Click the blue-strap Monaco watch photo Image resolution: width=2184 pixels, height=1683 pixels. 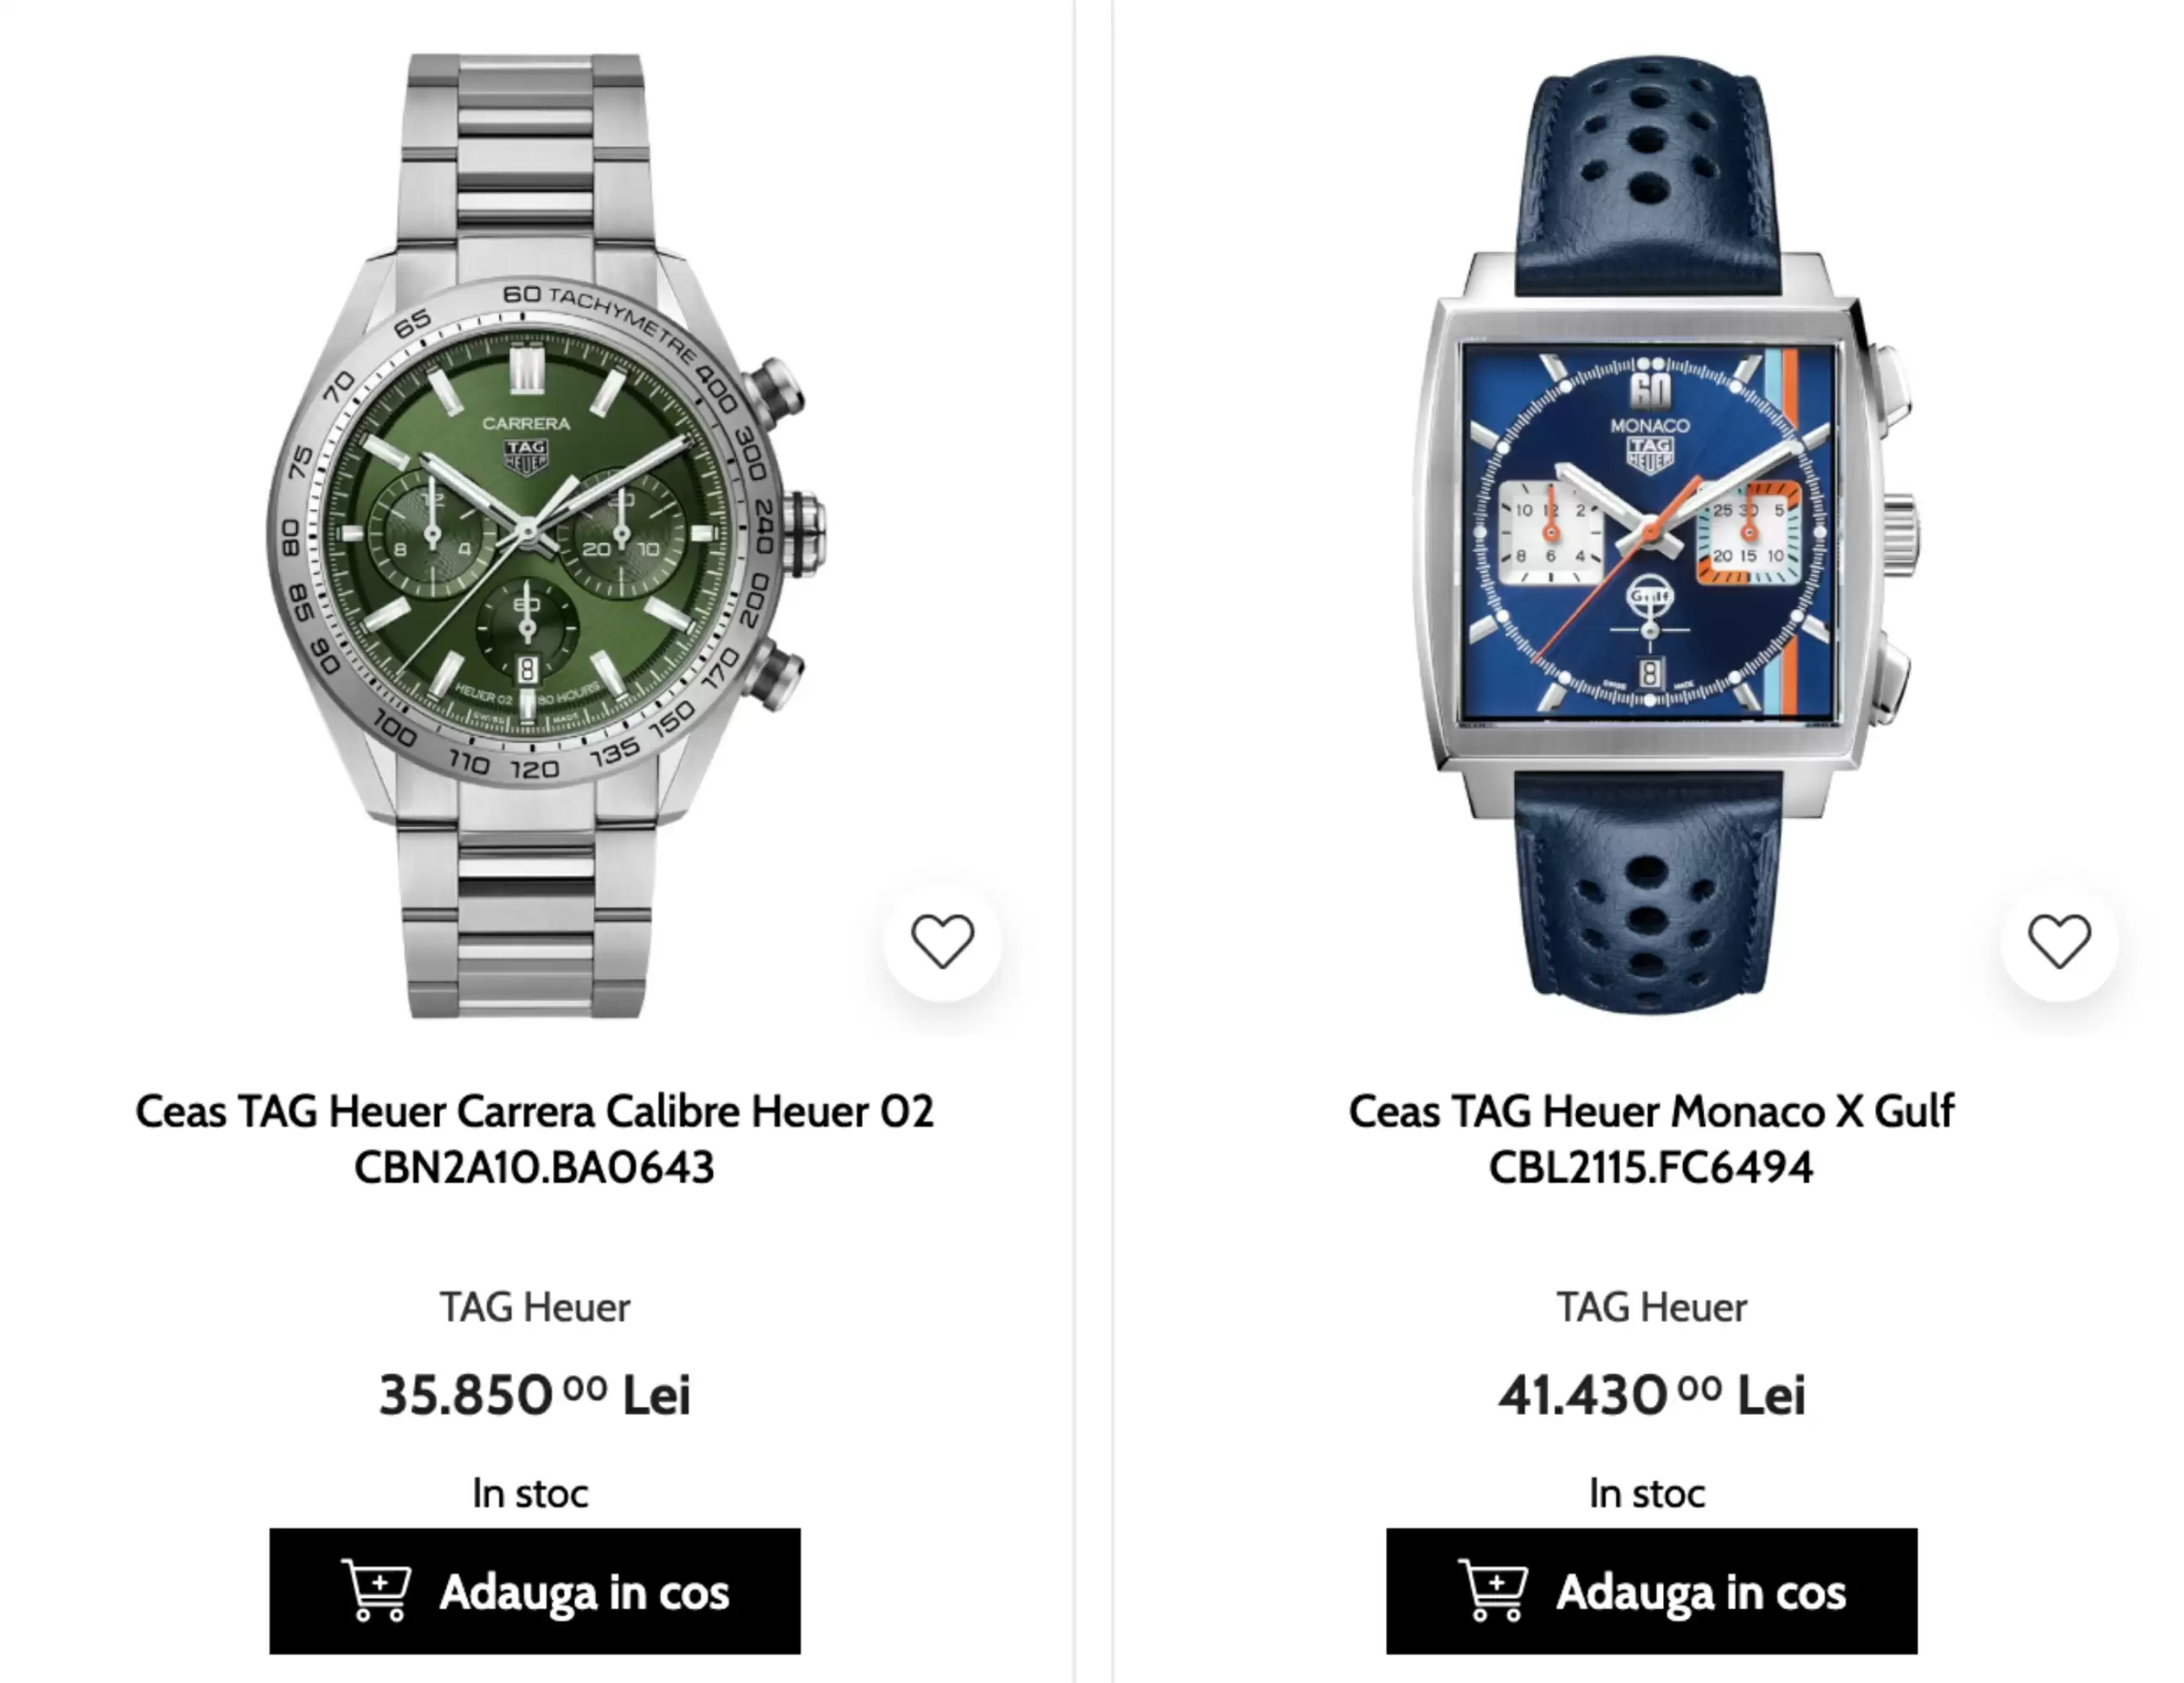coord(1650,520)
